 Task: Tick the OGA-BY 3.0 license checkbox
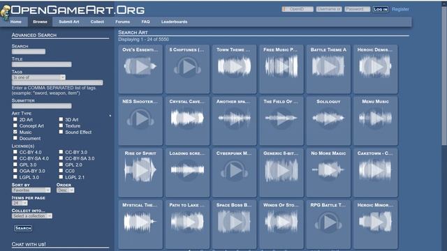(x=15, y=171)
